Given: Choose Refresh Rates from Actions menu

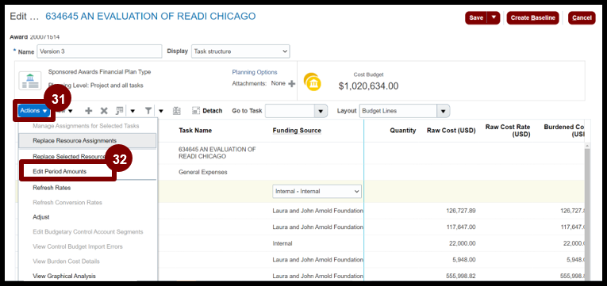Looking at the screenshot, I should pos(52,188).
